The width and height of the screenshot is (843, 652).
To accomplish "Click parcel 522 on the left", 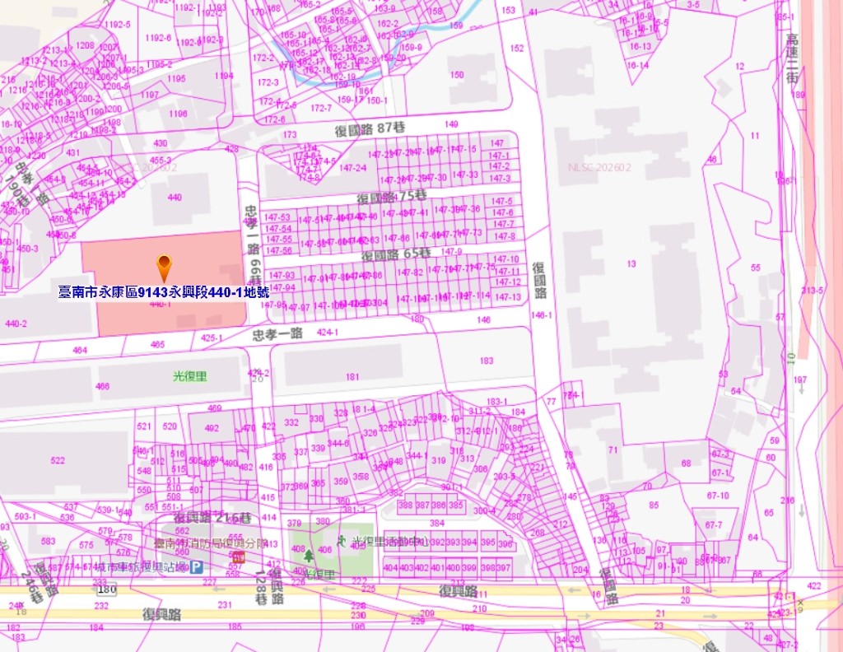I will [58, 460].
